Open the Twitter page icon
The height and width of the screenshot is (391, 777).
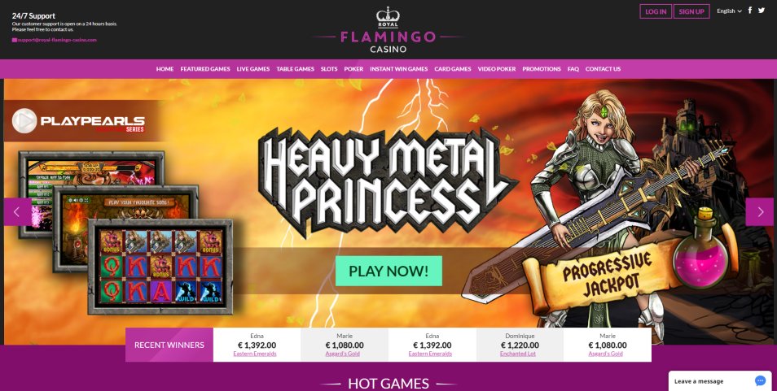click(x=762, y=11)
